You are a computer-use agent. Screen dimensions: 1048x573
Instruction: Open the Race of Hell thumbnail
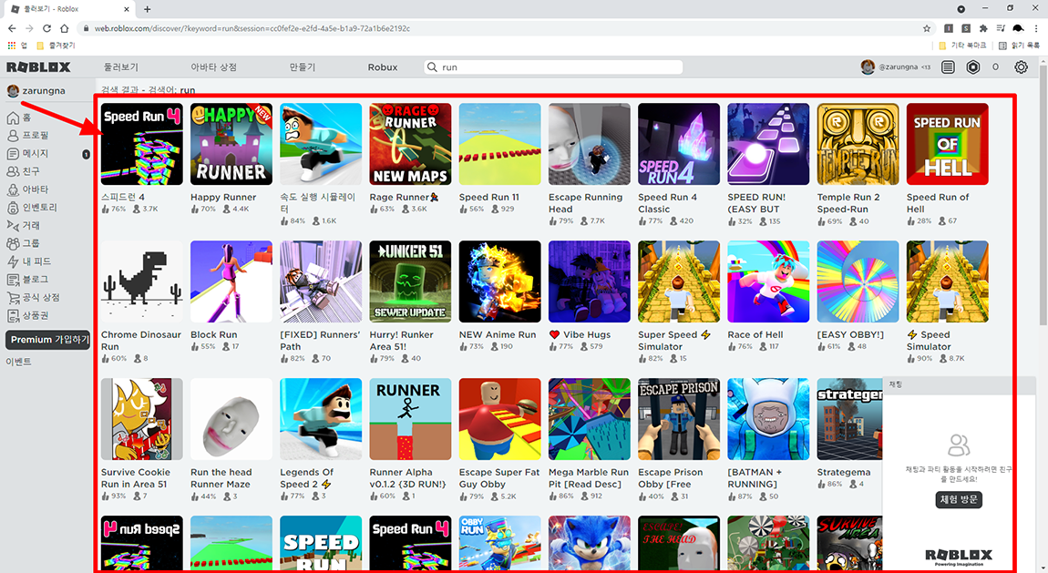tap(768, 281)
